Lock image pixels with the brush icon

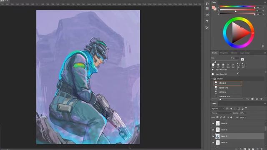tap(221, 117)
